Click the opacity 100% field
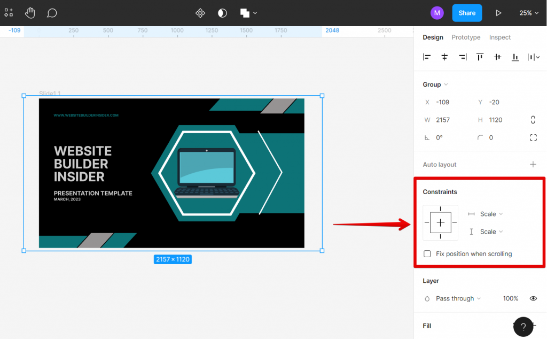 511,298
